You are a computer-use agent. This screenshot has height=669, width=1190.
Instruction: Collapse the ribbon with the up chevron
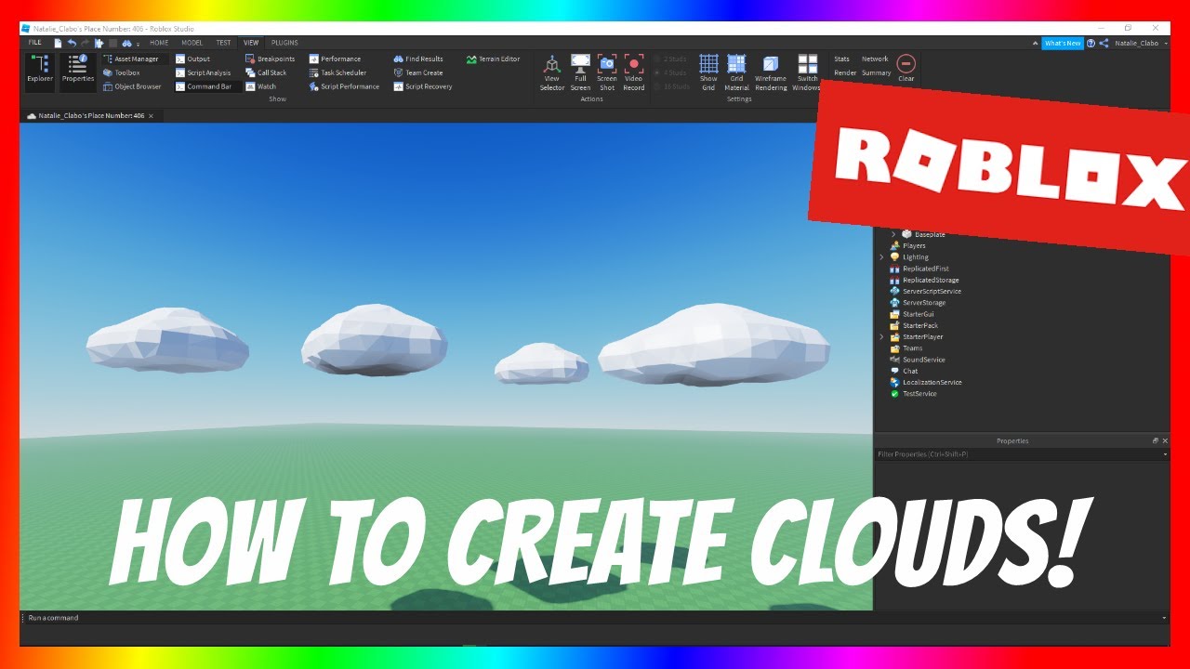click(x=1034, y=43)
